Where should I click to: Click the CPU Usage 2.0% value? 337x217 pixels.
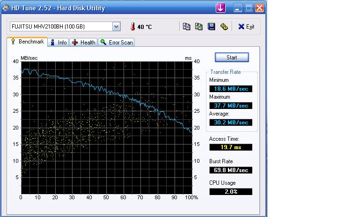(230, 192)
